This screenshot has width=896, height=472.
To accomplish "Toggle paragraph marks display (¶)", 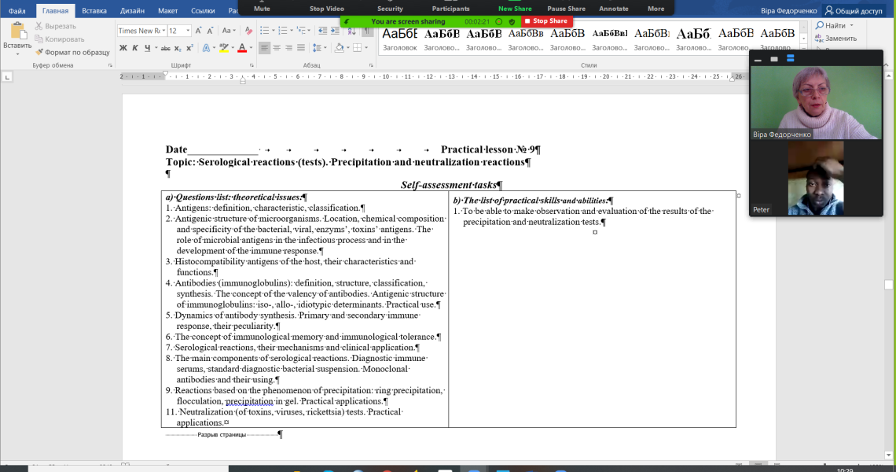I will point(366,31).
